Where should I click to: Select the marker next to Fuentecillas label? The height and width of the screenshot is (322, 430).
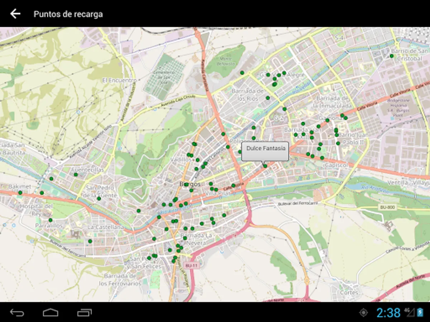(76, 175)
